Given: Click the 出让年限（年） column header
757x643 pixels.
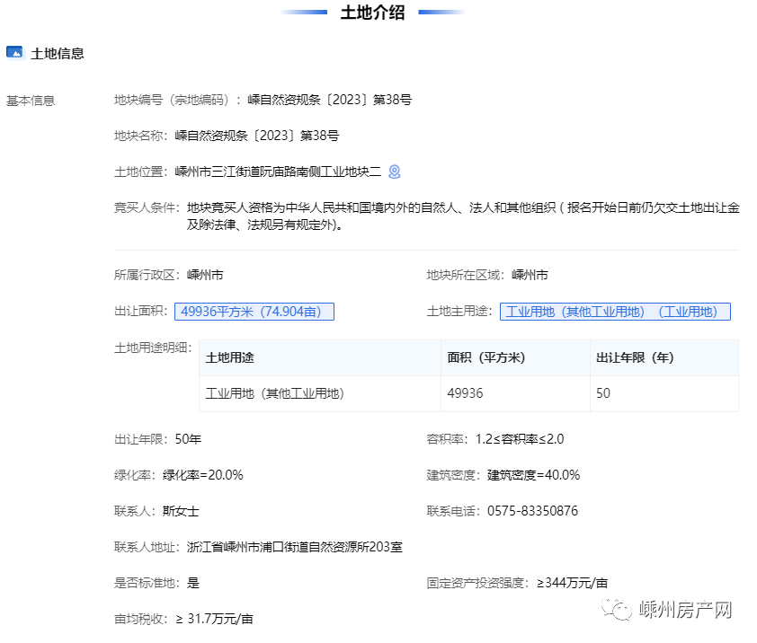Looking at the screenshot, I should 635,357.
